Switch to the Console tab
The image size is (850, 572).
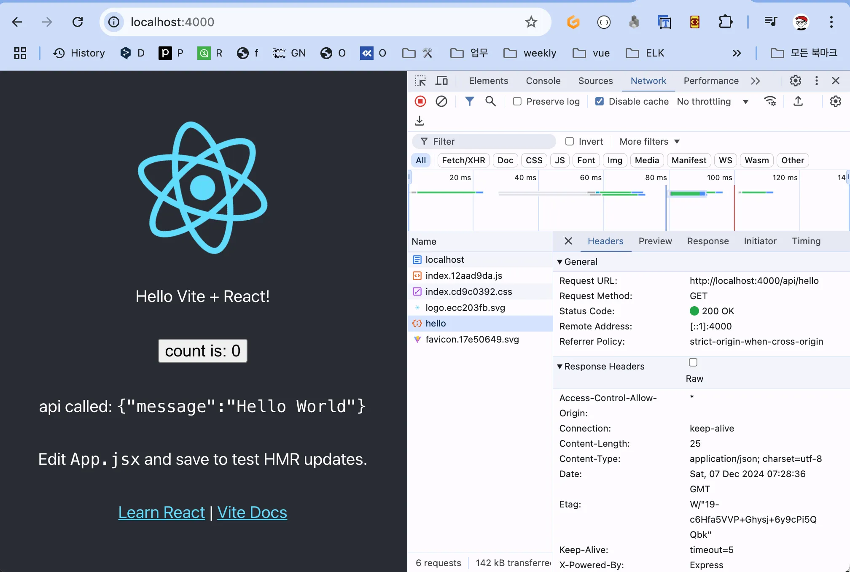543,81
